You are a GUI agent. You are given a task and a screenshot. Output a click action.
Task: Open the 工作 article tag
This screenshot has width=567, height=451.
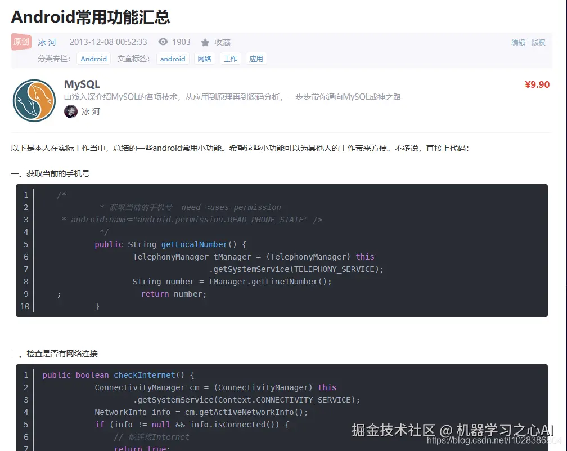(231, 59)
